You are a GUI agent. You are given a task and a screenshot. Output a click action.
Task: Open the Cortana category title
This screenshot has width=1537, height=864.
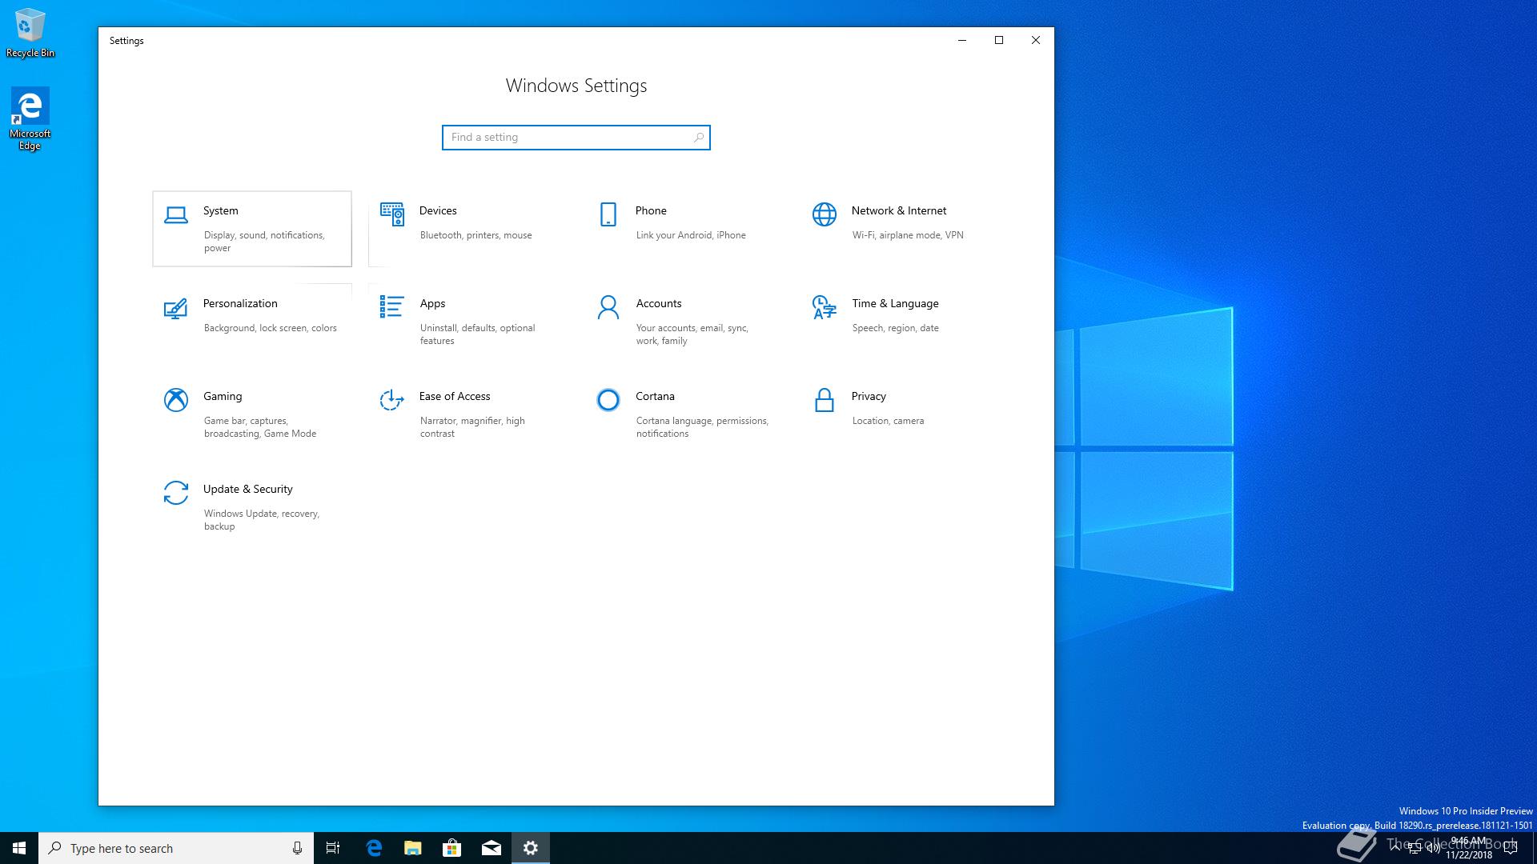(655, 396)
